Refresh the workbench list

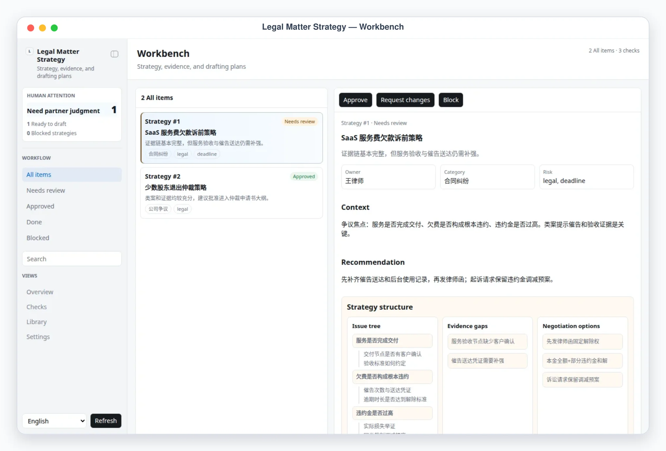[x=106, y=421]
